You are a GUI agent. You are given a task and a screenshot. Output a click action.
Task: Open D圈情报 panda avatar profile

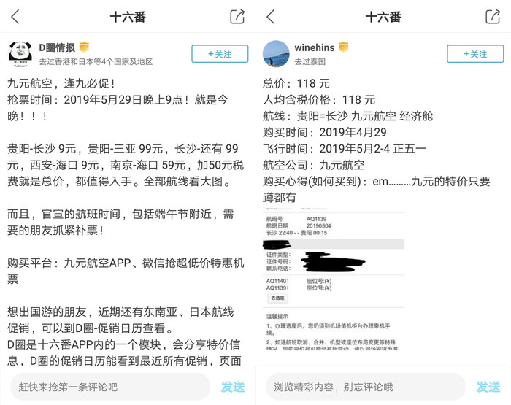[20, 54]
